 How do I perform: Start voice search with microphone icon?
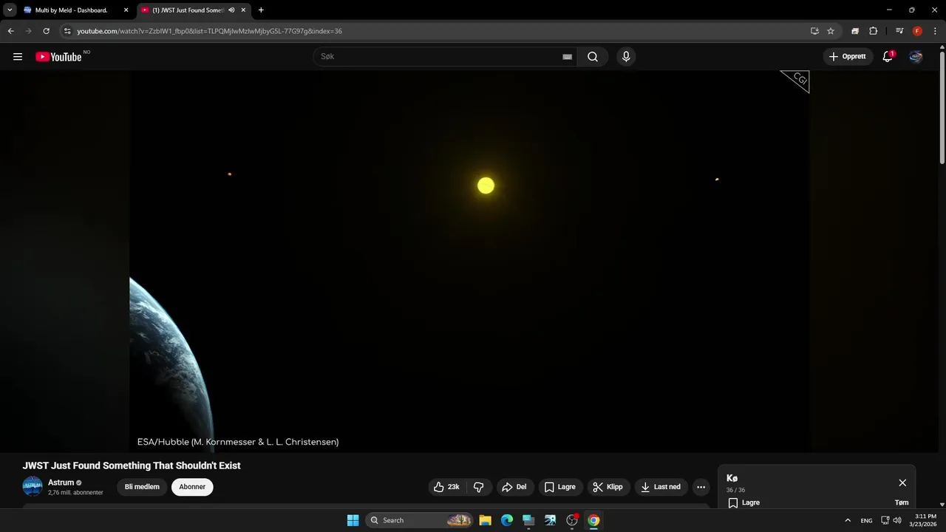[x=626, y=57]
